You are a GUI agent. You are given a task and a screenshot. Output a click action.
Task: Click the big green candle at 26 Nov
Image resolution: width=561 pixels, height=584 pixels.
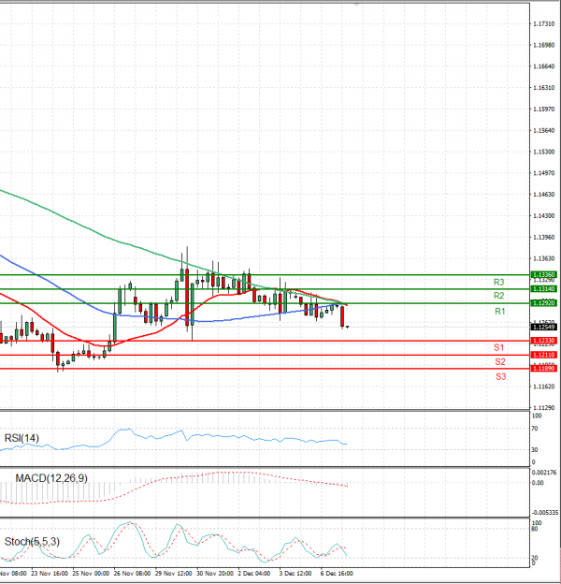coord(115,328)
